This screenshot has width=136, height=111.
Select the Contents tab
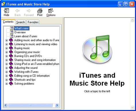coord(8,22)
